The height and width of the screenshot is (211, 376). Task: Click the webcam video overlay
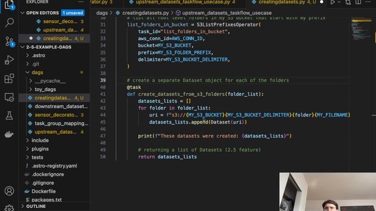tap(328, 192)
